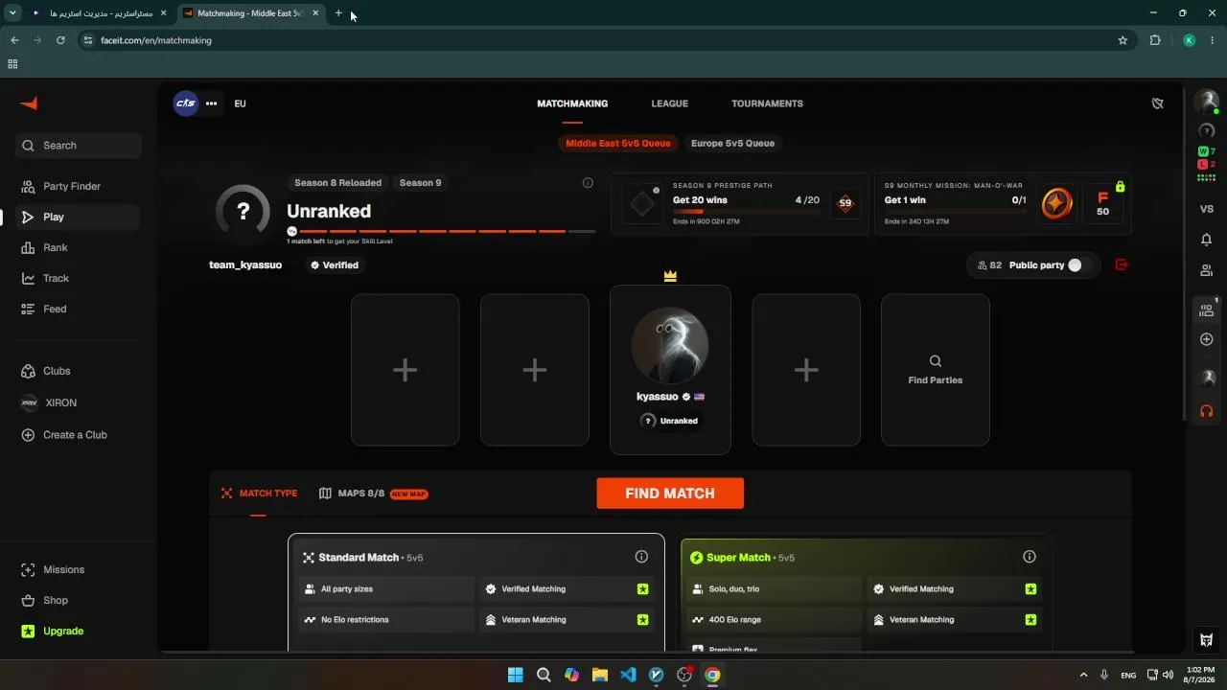Add a player to the first empty slot
Image resolution: width=1227 pixels, height=690 pixels.
click(x=405, y=370)
